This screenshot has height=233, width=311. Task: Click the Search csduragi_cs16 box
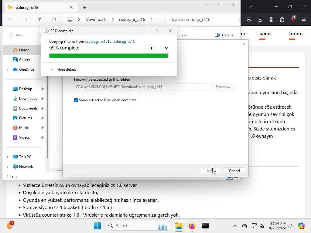tap(202, 19)
